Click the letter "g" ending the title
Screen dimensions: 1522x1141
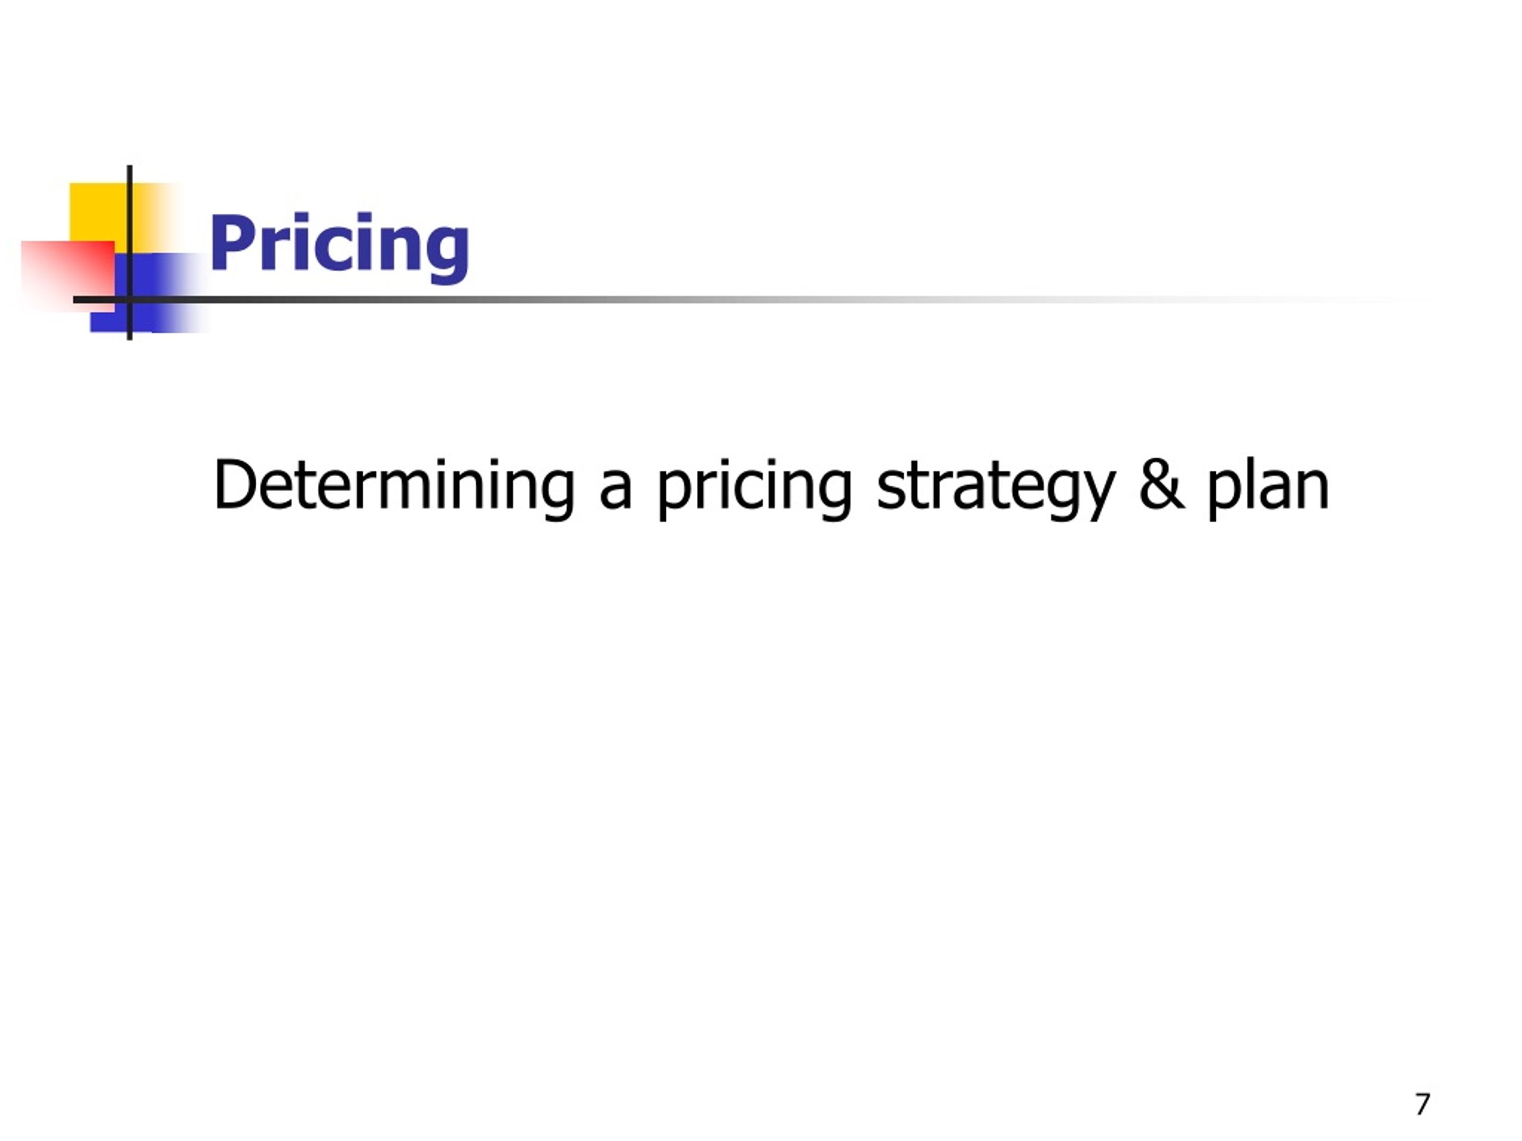pyautogui.click(x=449, y=254)
